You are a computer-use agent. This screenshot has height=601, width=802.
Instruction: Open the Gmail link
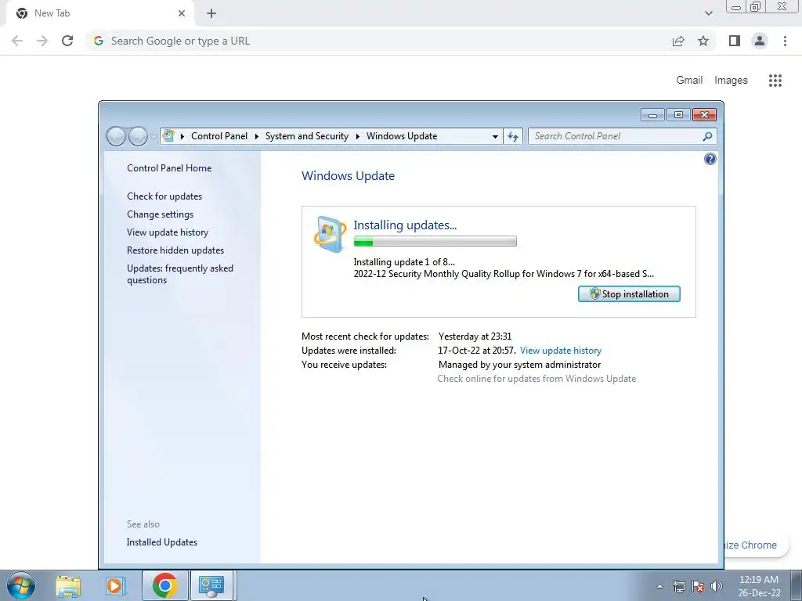[689, 81]
